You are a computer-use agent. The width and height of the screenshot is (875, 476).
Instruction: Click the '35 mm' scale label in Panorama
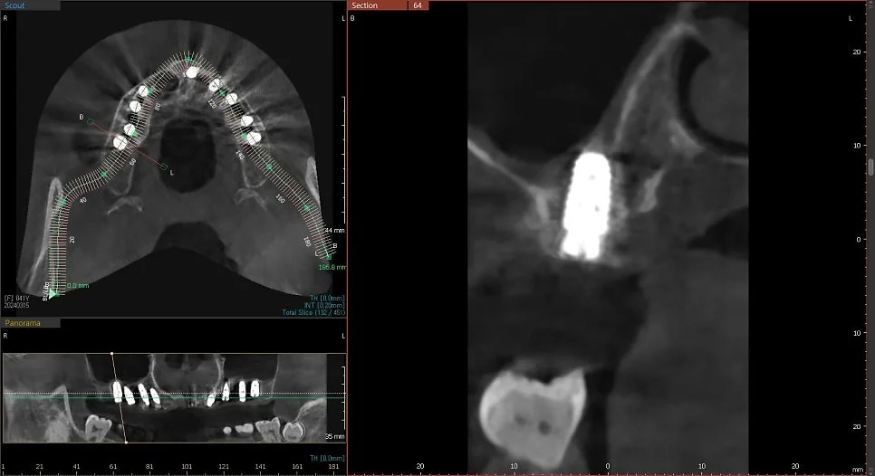(335, 436)
